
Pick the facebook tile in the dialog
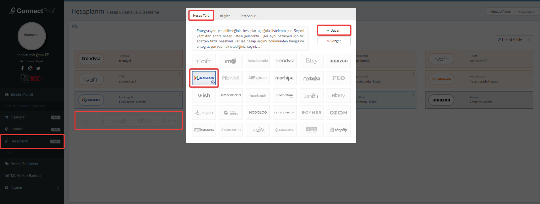[x=258, y=96]
